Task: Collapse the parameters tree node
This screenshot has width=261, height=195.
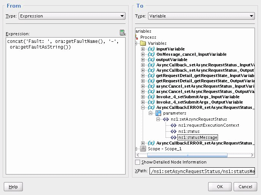Action: coord(151,113)
